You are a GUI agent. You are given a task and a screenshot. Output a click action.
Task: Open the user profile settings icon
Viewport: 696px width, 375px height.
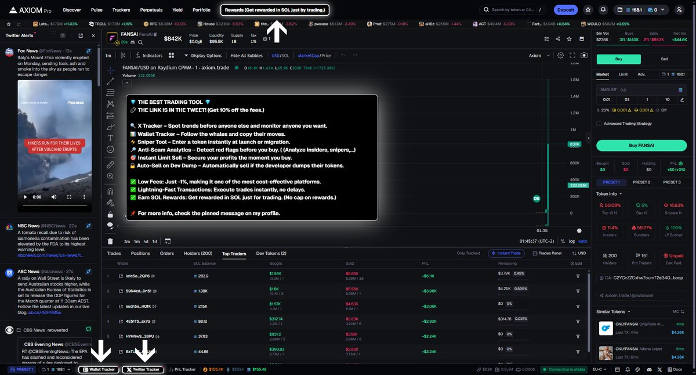(x=679, y=10)
